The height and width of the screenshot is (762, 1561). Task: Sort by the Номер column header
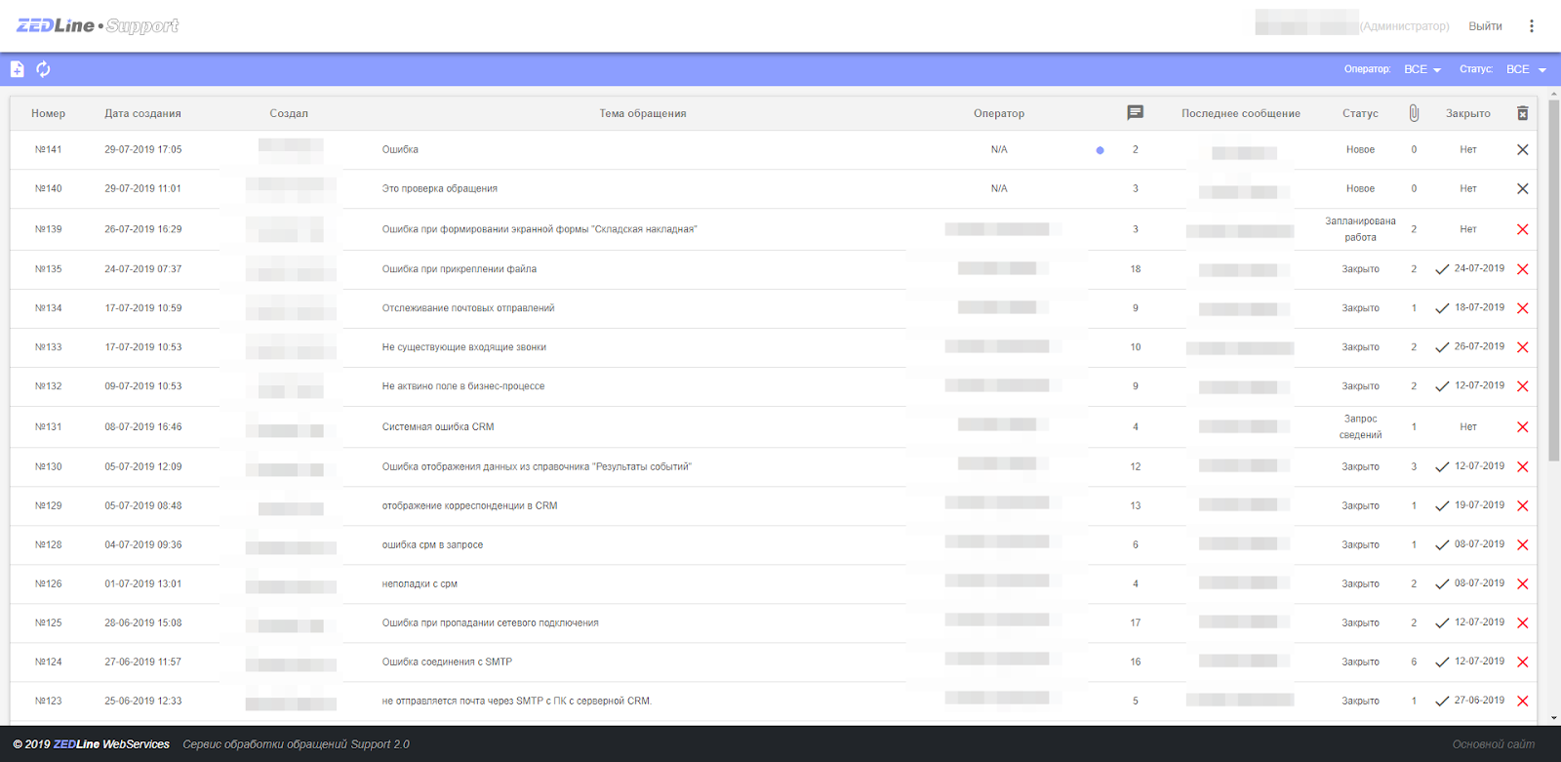[48, 113]
